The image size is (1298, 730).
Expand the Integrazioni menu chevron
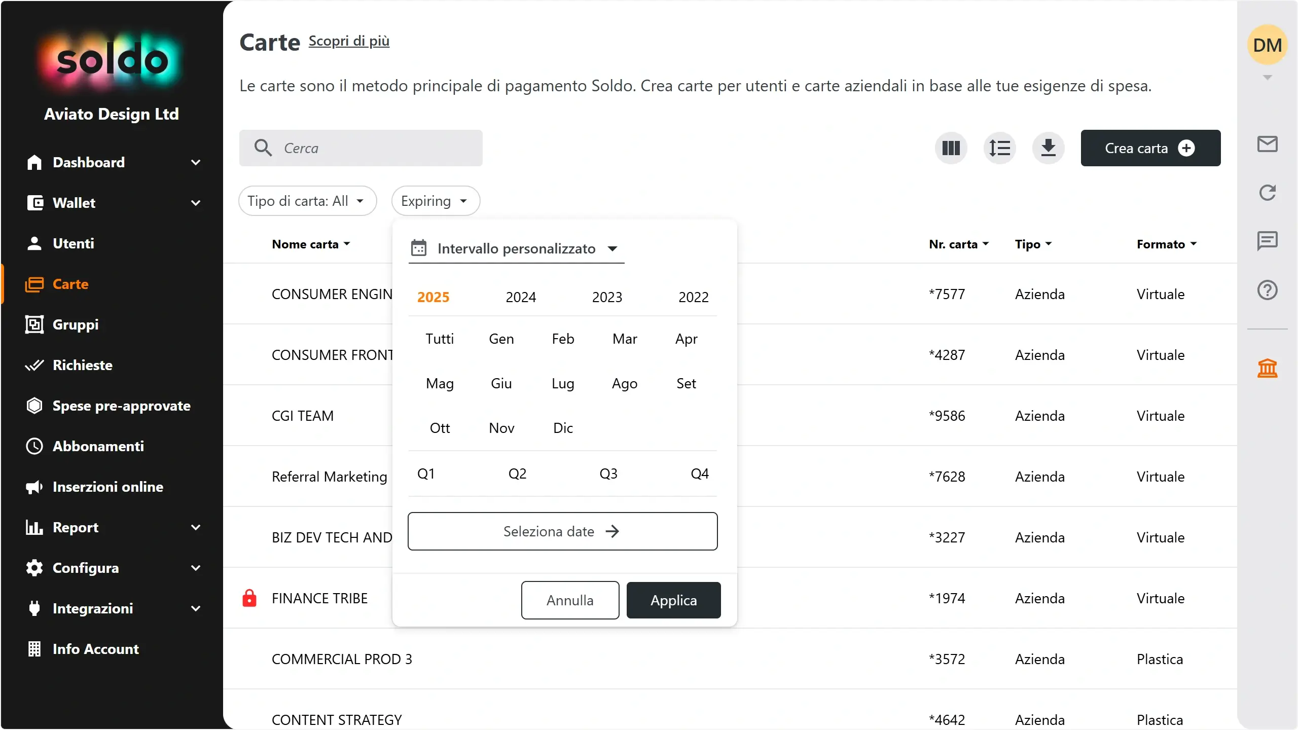[196, 608]
